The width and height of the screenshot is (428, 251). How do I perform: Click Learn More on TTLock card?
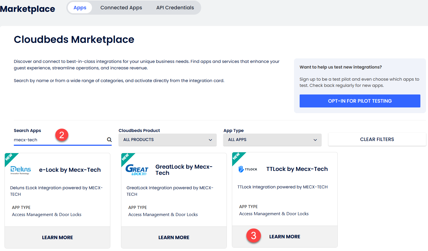(284, 237)
